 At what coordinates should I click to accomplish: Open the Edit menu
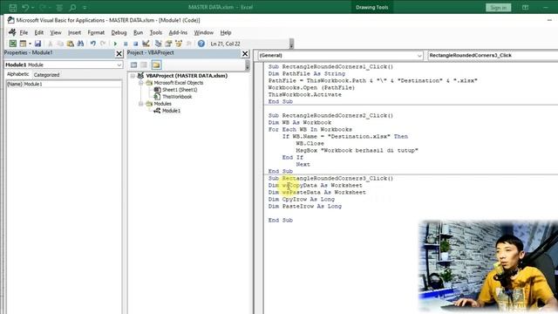[38, 32]
